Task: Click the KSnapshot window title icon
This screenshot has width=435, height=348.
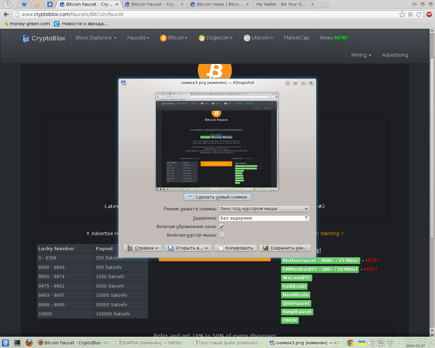Action: pyautogui.click(x=123, y=83)
